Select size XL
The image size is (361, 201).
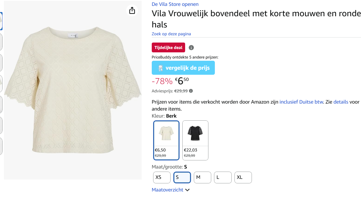243,177
